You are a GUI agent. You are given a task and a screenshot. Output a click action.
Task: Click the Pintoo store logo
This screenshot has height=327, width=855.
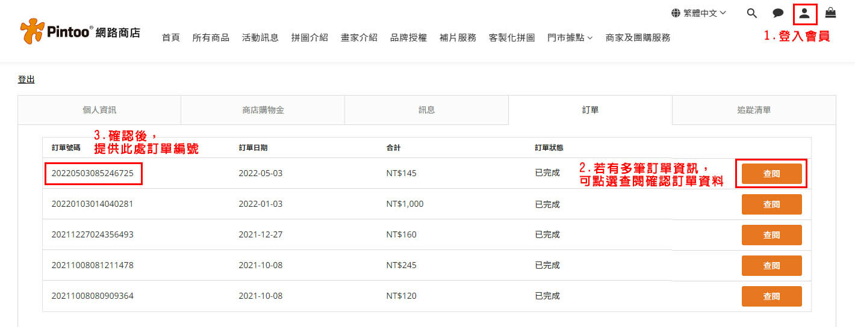coord(80,32)
